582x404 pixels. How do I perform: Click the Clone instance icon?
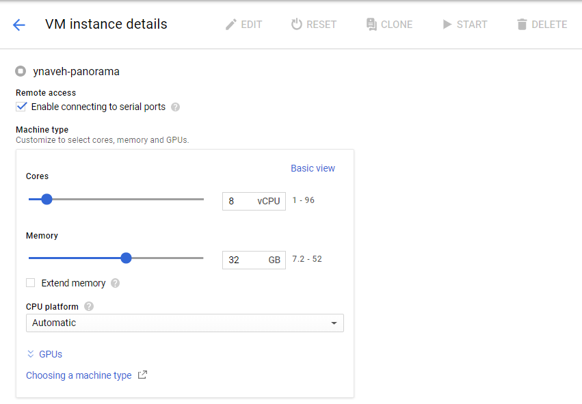[371, 25]
